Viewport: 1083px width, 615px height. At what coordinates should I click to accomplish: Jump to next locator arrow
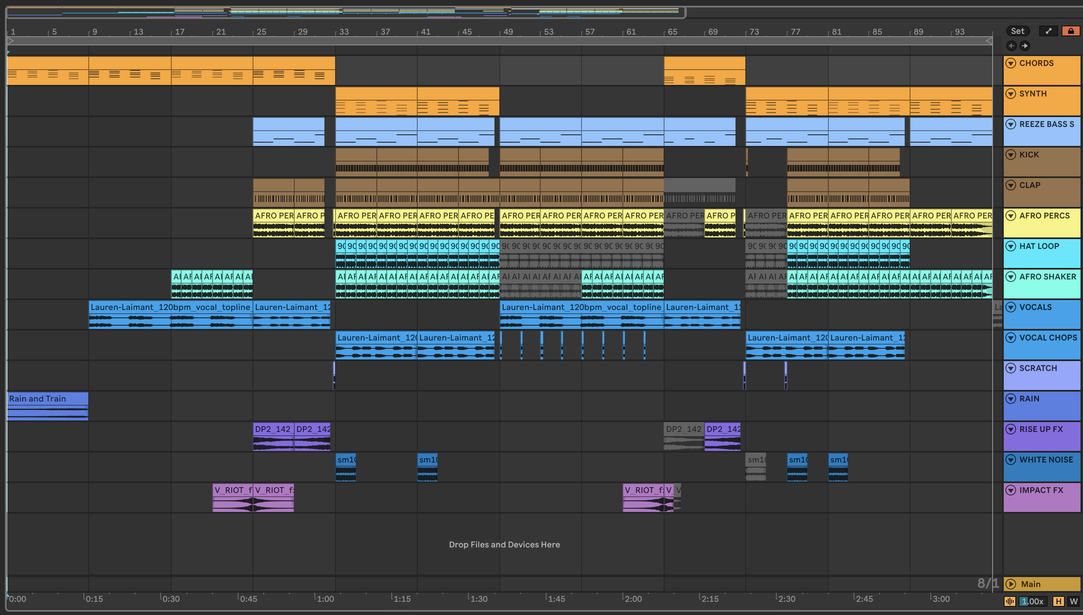[1024, 46]
